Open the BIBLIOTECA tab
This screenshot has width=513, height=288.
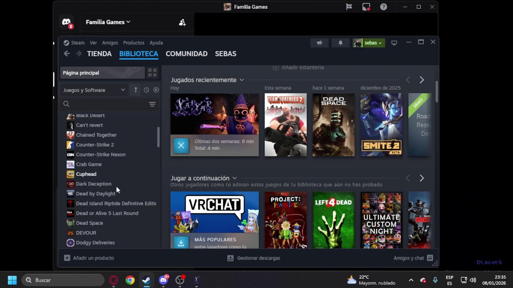[139, 54]
